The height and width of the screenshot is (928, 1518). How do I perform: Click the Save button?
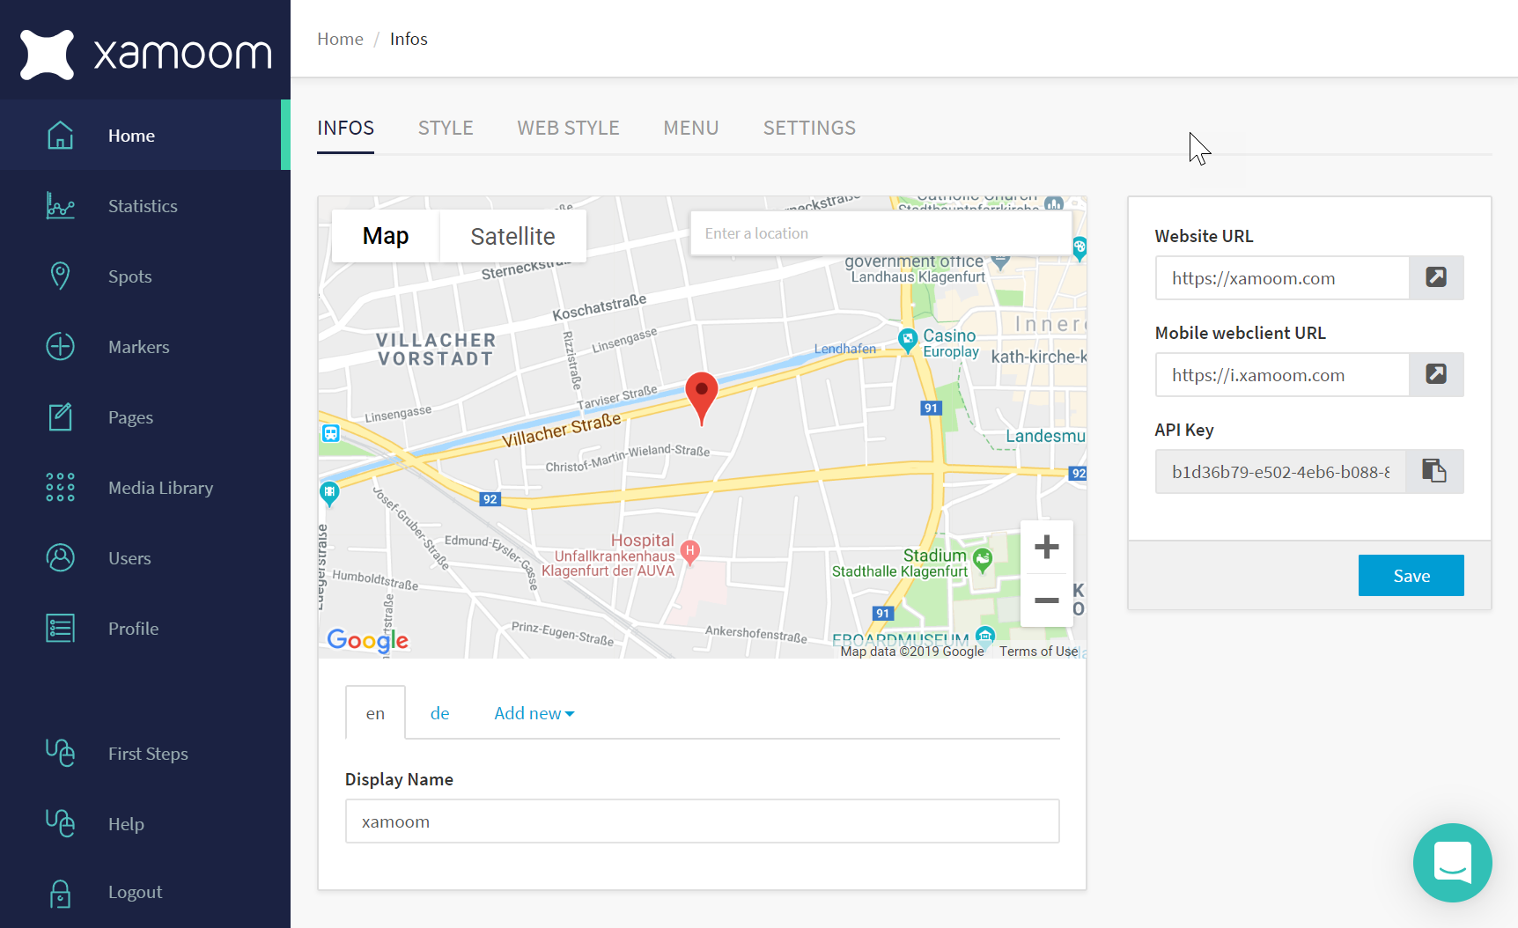[1411, 575]
